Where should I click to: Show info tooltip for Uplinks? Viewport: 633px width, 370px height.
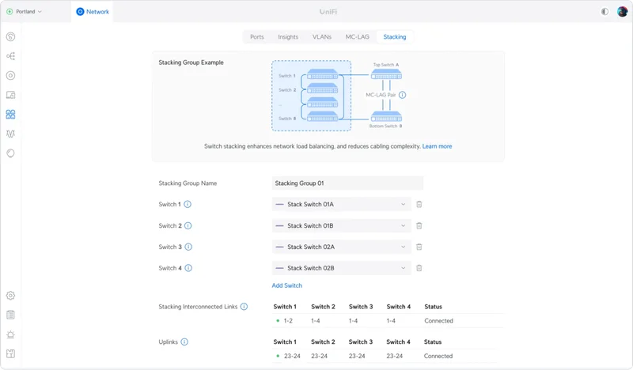[x=184, y=342]
